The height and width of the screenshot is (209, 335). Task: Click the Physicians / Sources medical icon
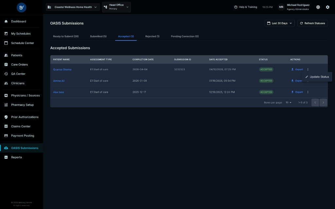point(6,95)
